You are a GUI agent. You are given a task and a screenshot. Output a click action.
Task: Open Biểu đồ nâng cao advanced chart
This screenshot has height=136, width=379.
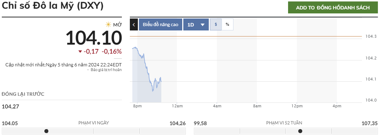[160, 25]
